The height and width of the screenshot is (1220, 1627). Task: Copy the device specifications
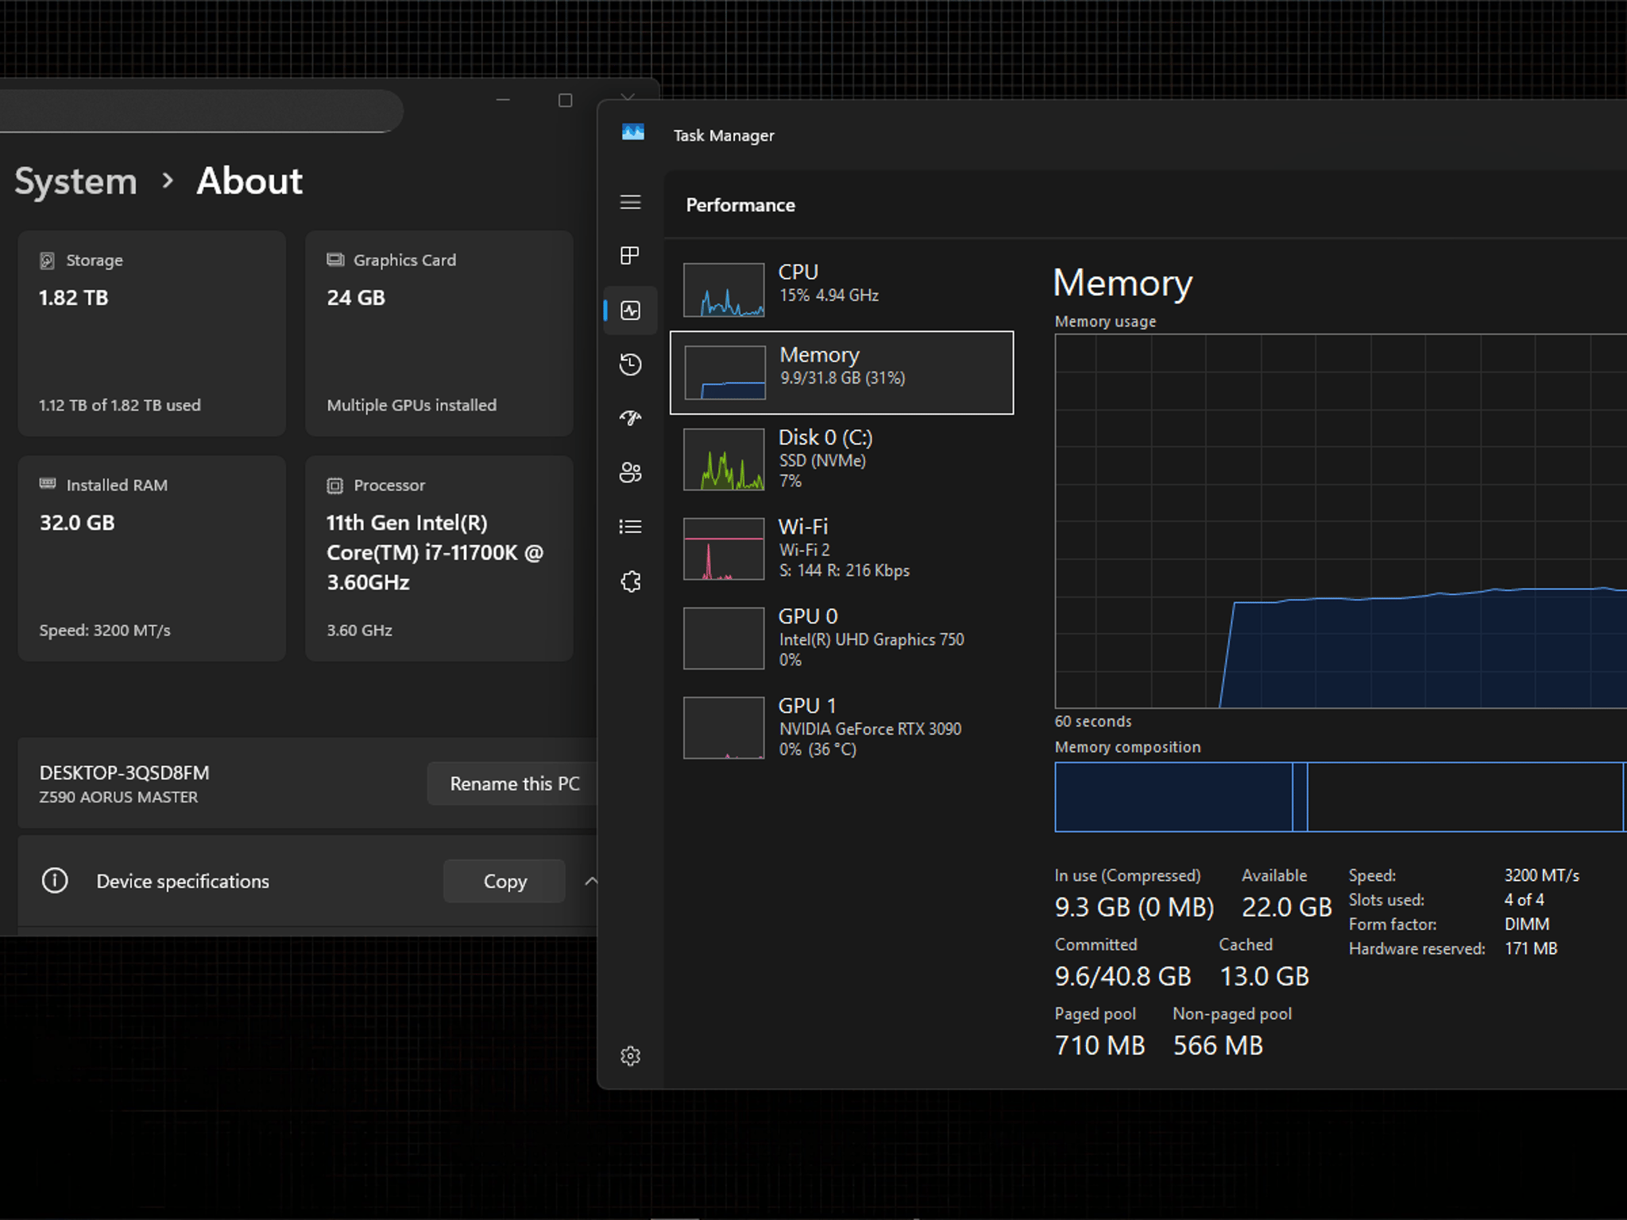504,881
